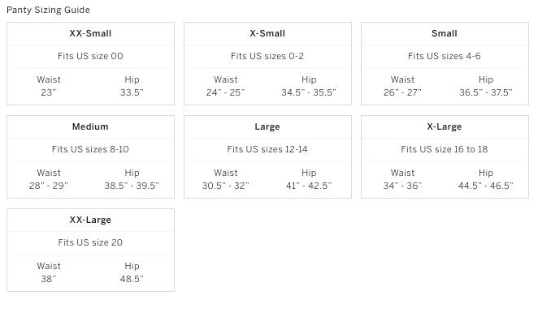The width and height of the screenshot is (551, 321).
Task: Select the XX-Small size heading
Action: pos(90,33)
